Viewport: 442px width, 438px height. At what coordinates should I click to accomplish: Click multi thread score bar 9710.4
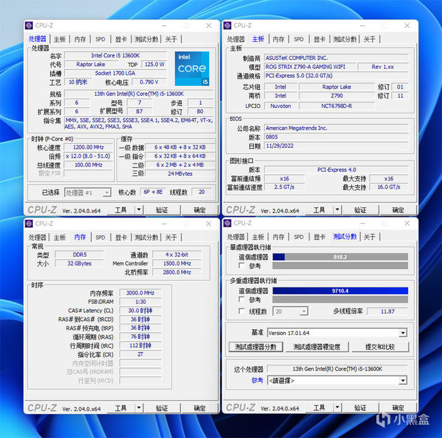(x=340, y=291)
